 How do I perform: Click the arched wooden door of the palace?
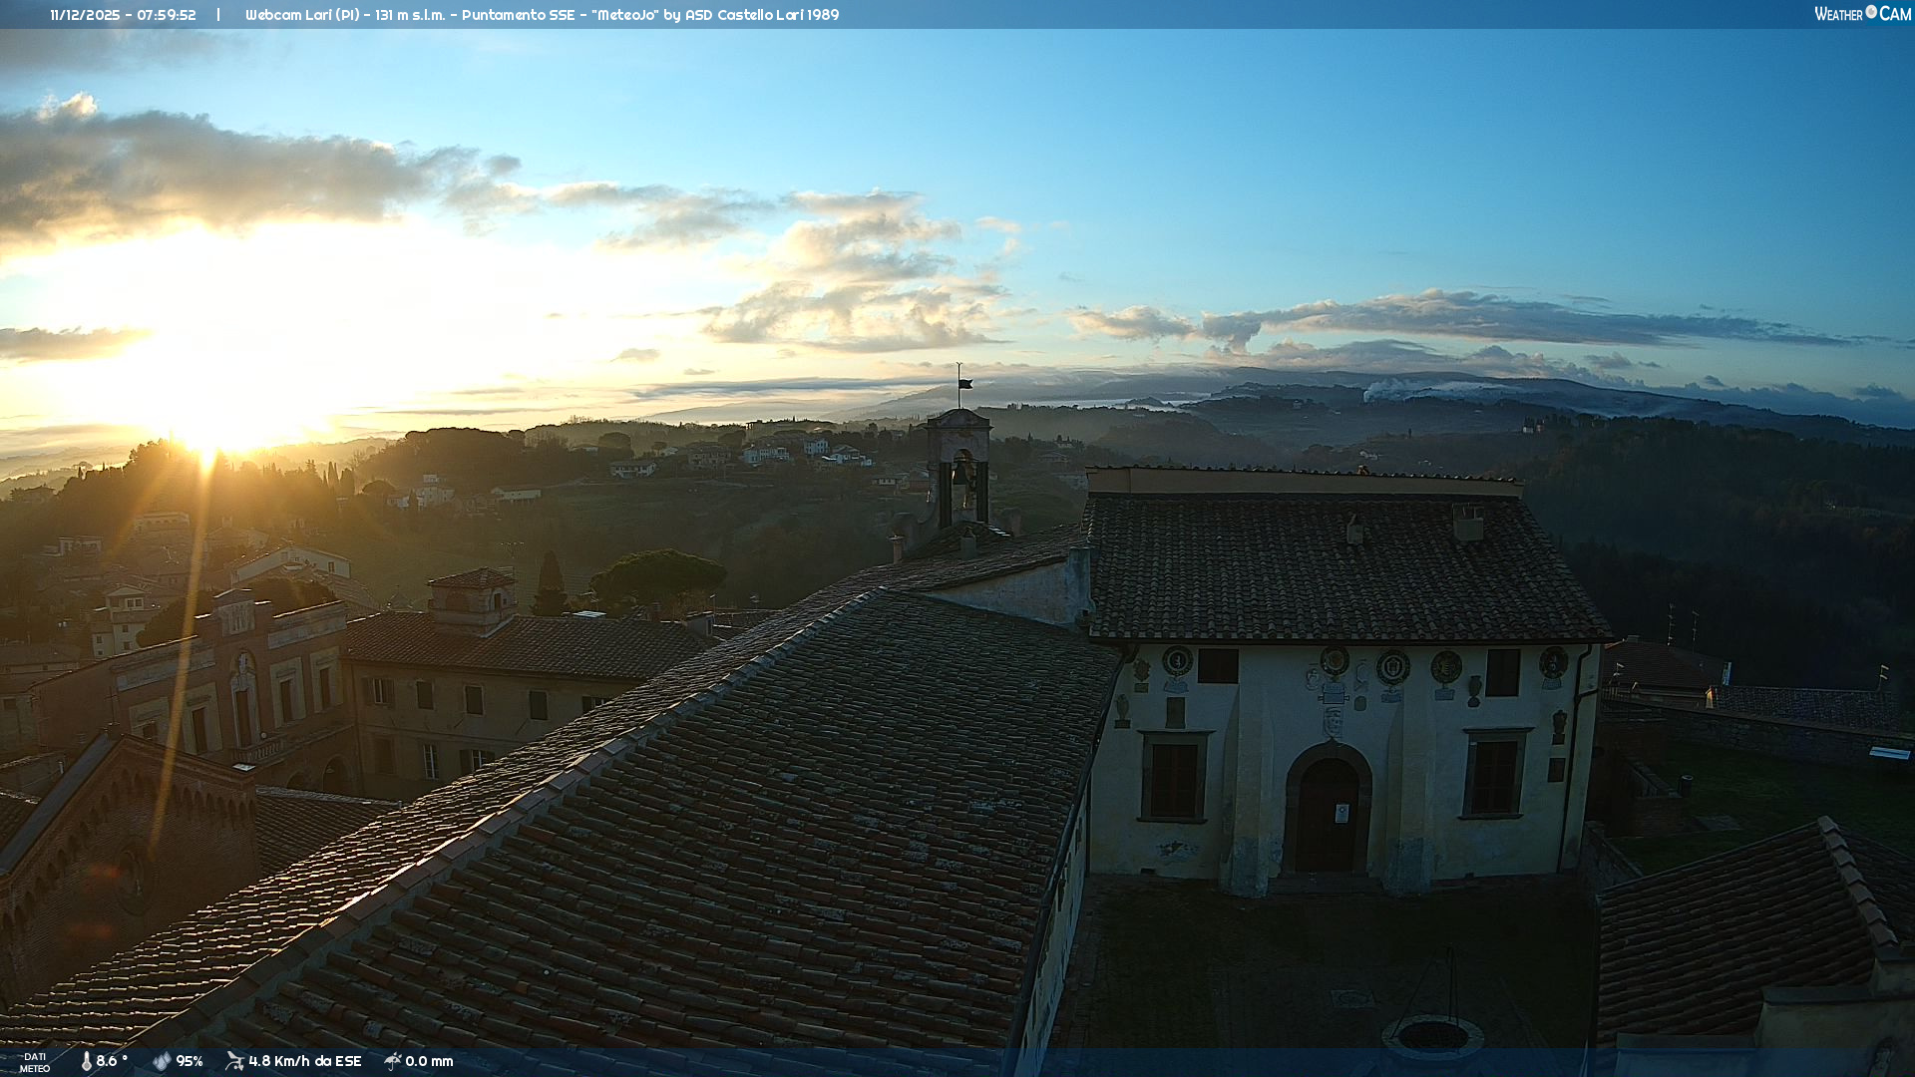[x=1328, y=816]
